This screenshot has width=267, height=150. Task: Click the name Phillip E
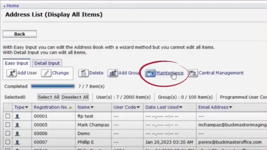pos(86,142)
